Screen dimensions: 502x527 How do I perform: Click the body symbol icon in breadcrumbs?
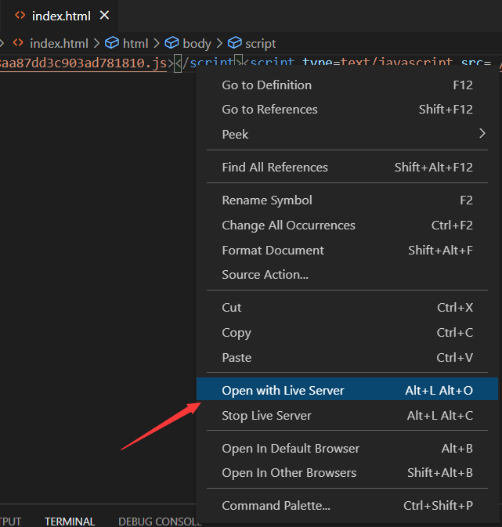tap(172, 43)
